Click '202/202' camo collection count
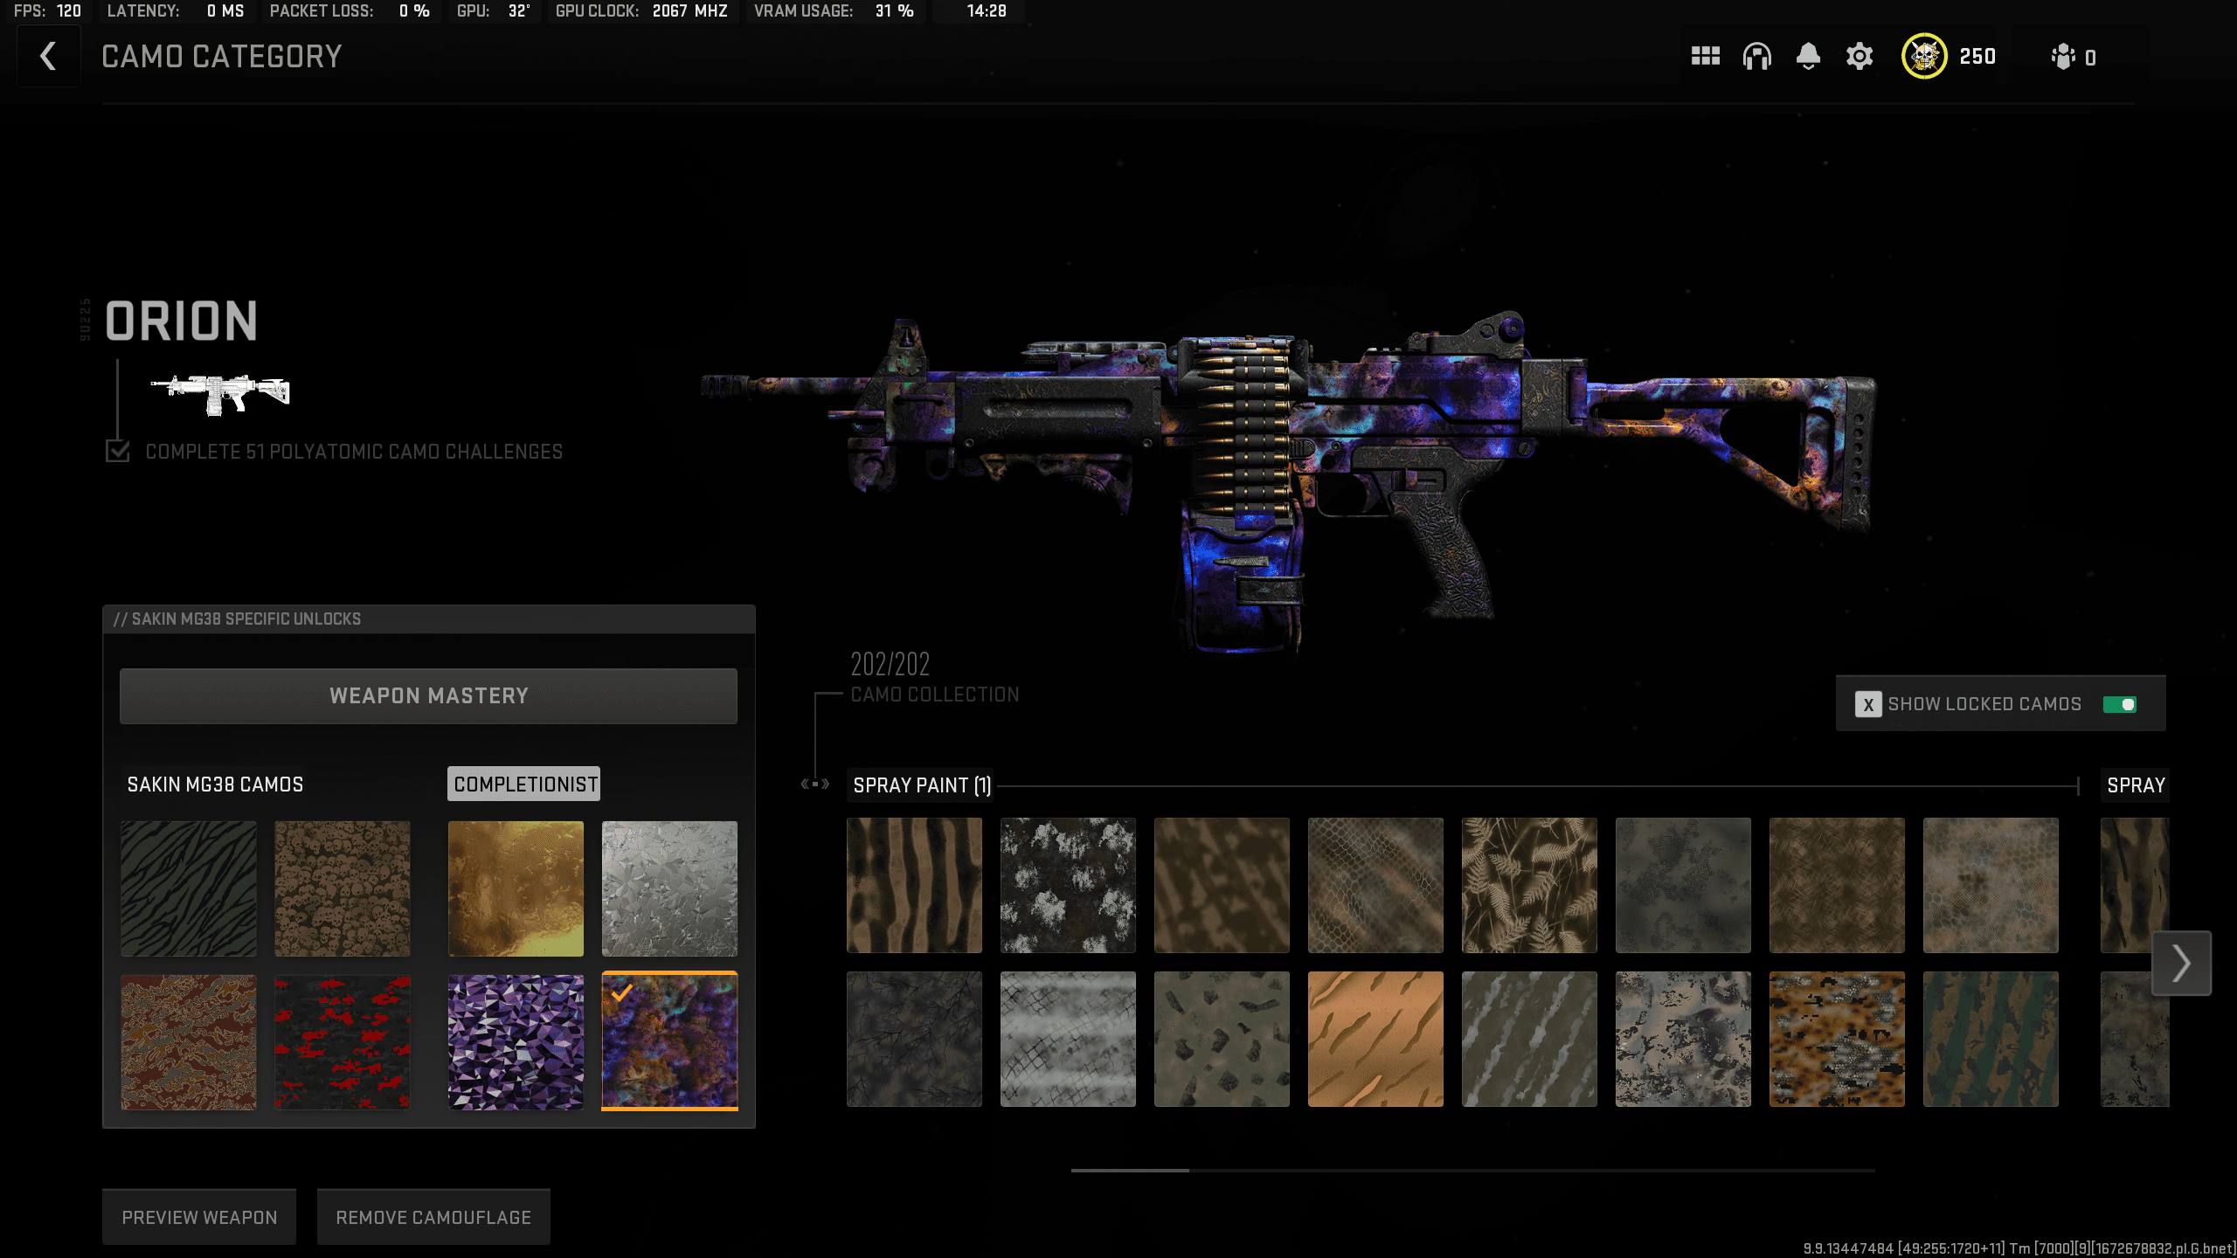2237x1258 pixels. coord(890,664)
